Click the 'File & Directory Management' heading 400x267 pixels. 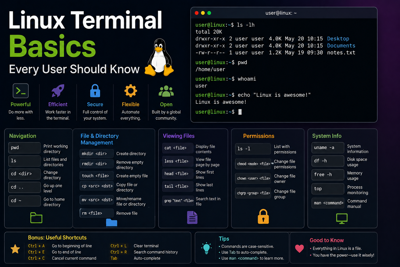tap(99, 139)
